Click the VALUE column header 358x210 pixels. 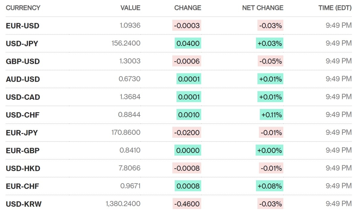[130, 8]
